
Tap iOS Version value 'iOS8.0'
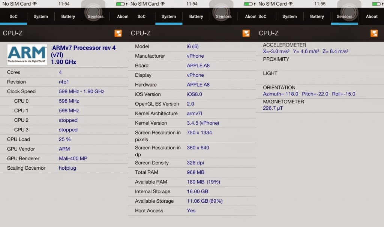(195, 94)
